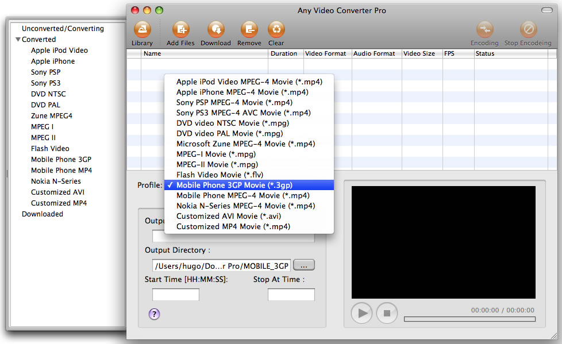Click the Video Size column header
562x344 pixels.
point(422,54)
